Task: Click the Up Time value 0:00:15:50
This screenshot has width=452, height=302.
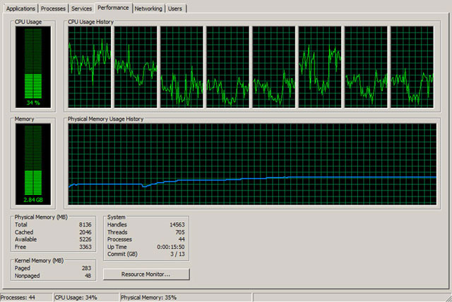Action: pyautogui.click(x=171, y=247)
